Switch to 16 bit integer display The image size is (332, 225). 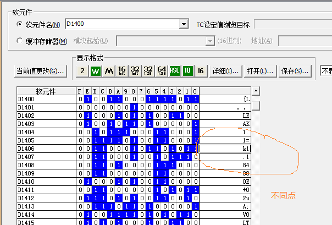tap(122, 71)
